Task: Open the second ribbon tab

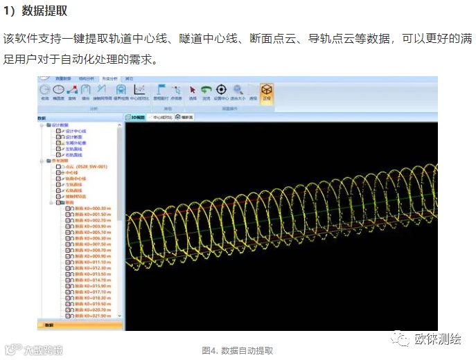Action: pos(87,78)
